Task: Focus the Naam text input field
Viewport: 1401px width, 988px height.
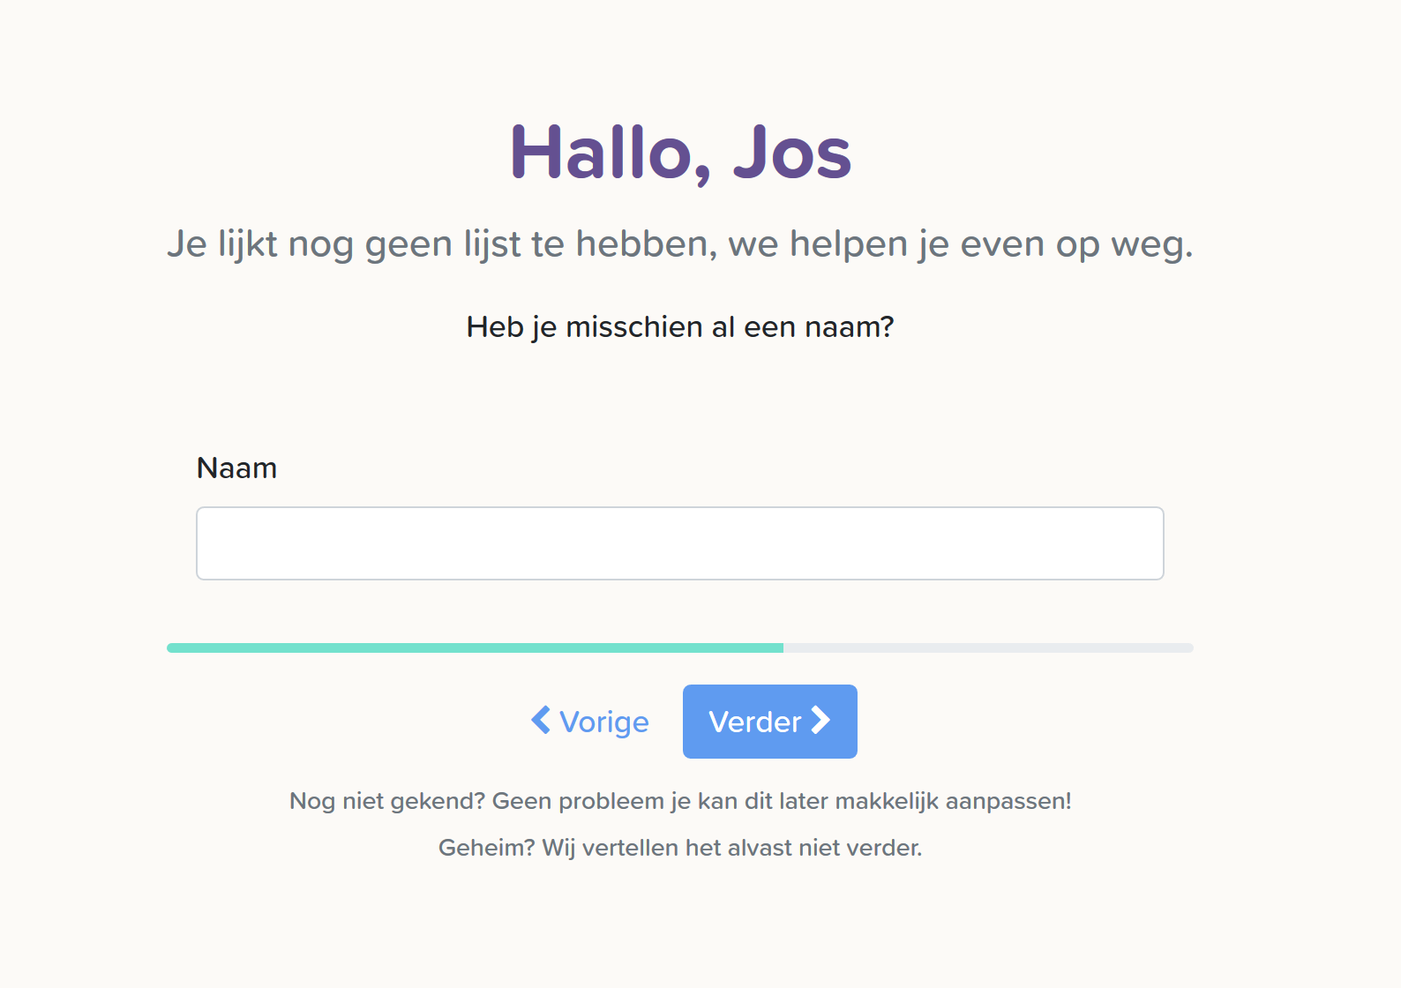Action: pyautogui.click(x=679, y=543)
